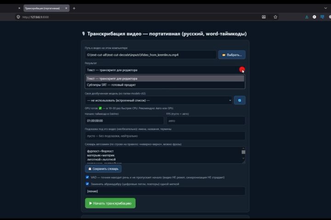
Task: Select the dictionary line матерьяк=материк
Action: tap(101, 155)
